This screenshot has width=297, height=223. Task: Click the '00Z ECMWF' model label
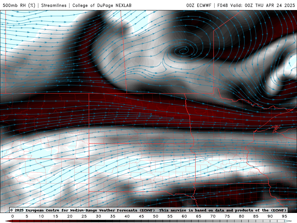tap(199, 5)
